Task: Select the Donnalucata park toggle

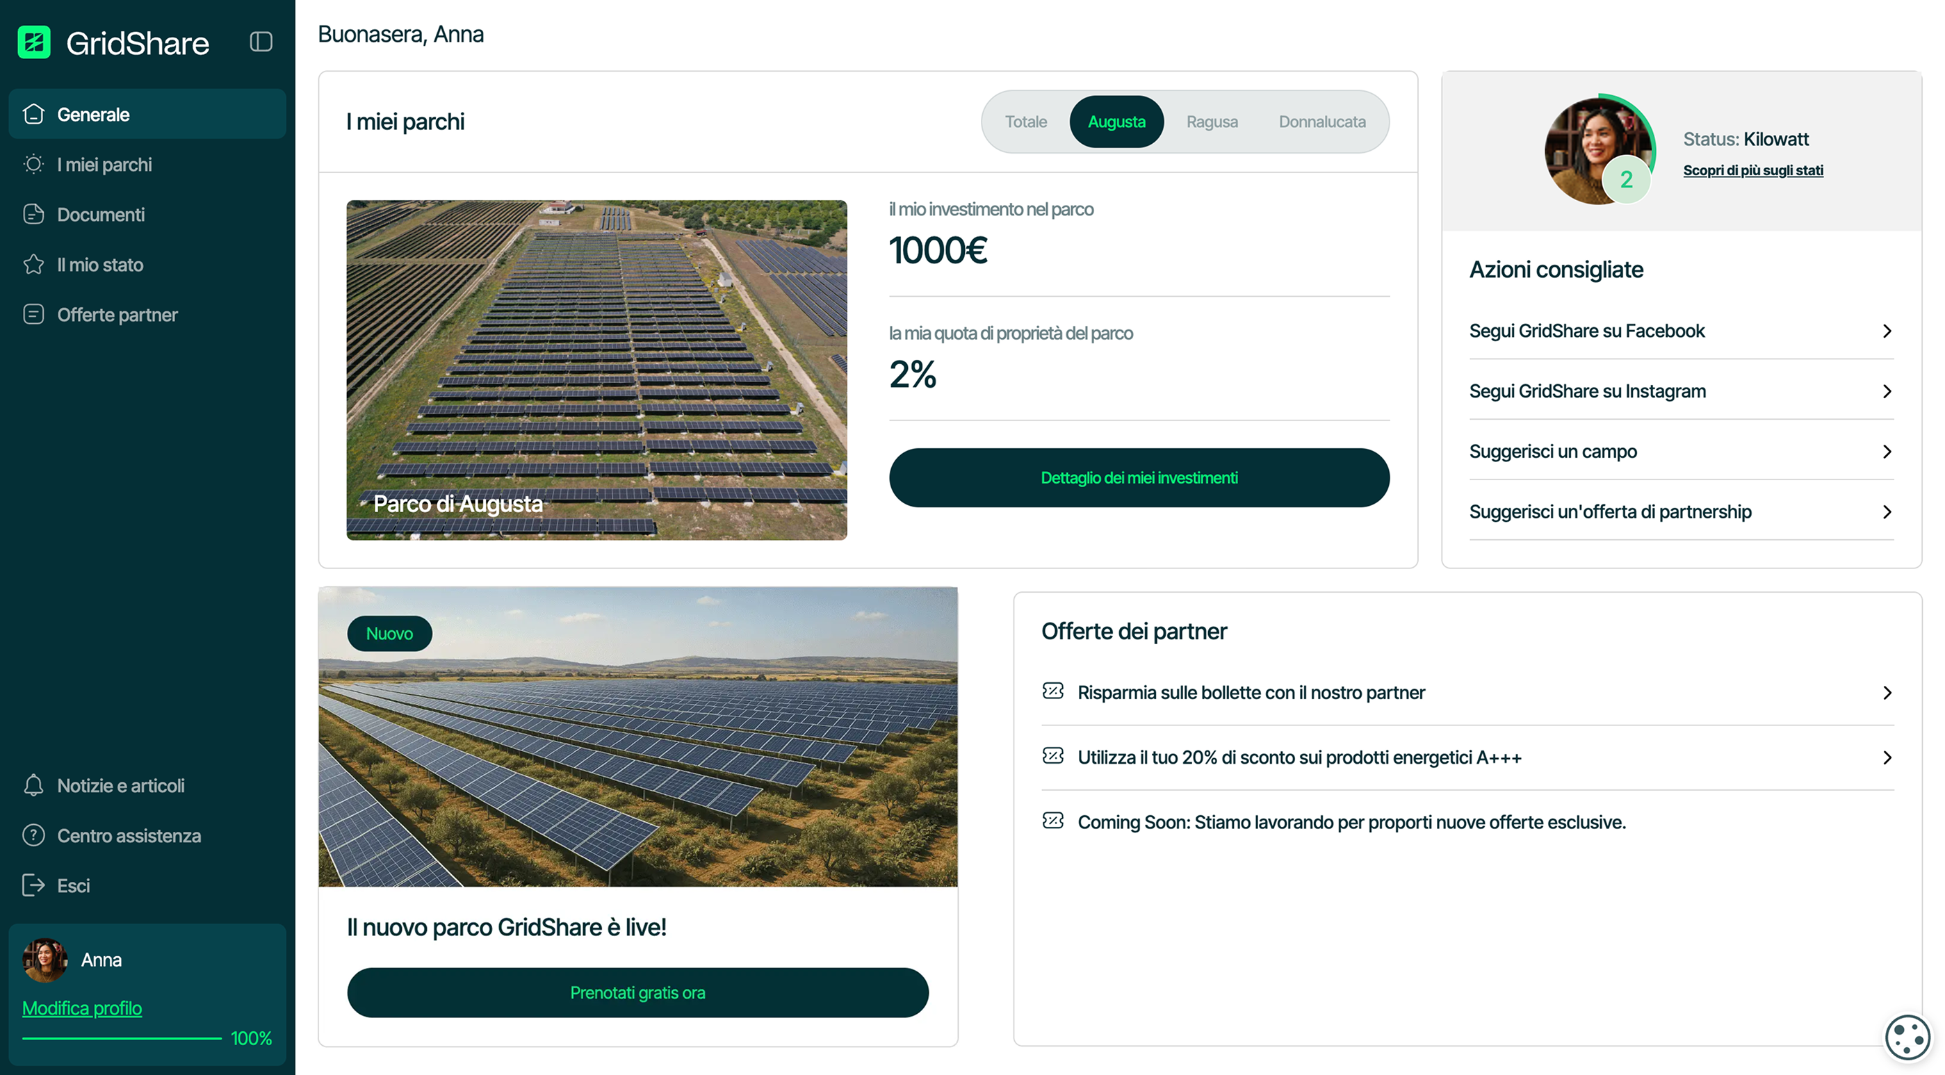Action: pyautogui.click(x=1321, y=122)
